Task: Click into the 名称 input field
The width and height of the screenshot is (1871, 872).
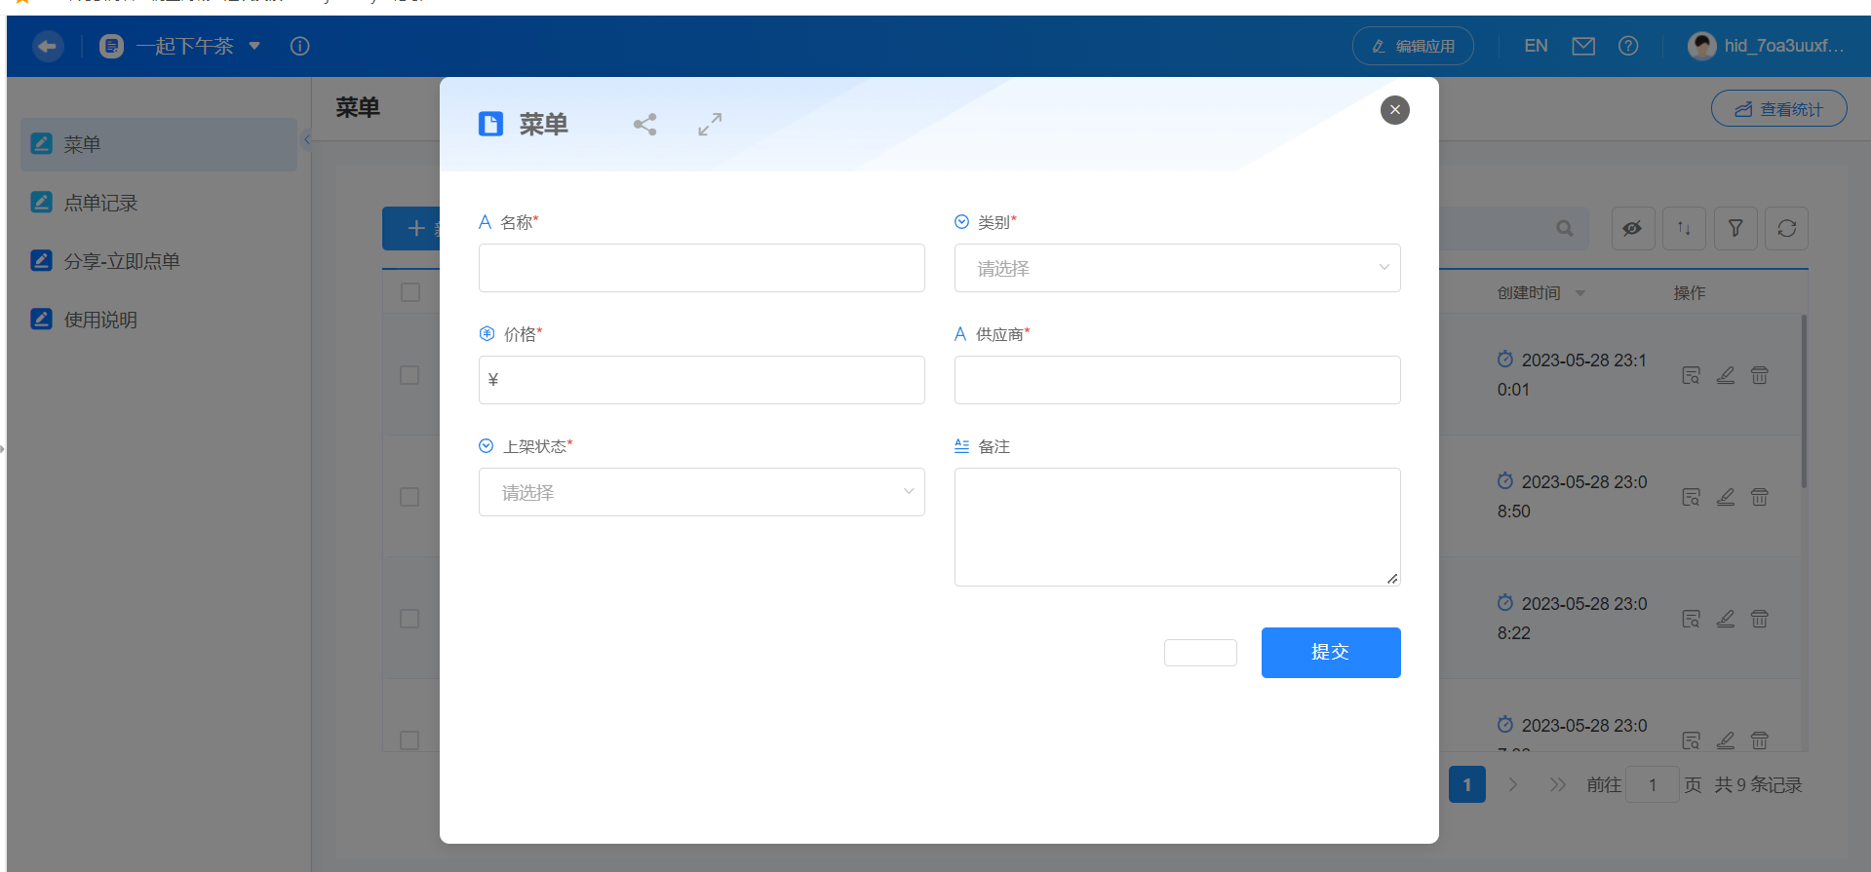Action: pos(701,268)
